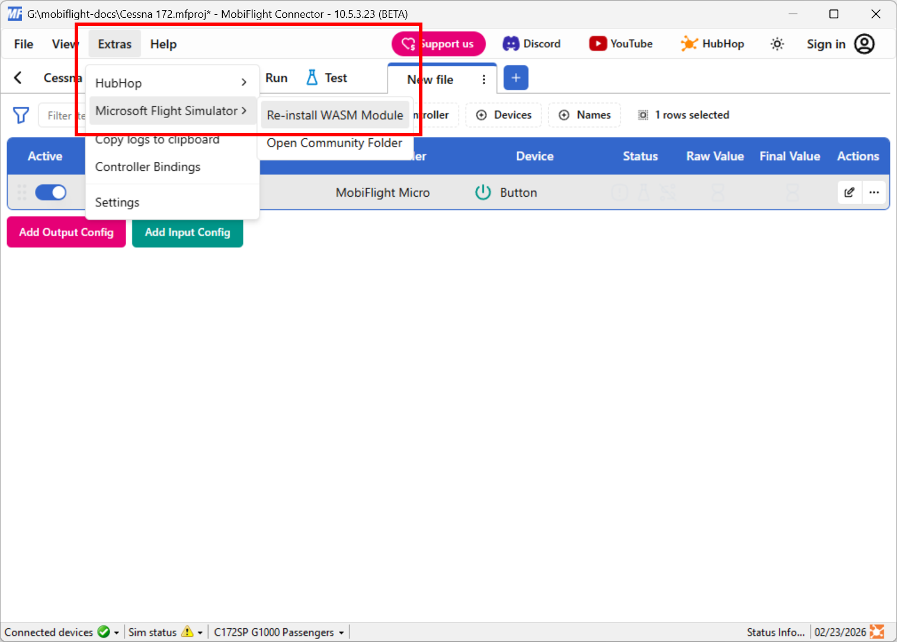Open the Sim status dropdown

(200, 633)
